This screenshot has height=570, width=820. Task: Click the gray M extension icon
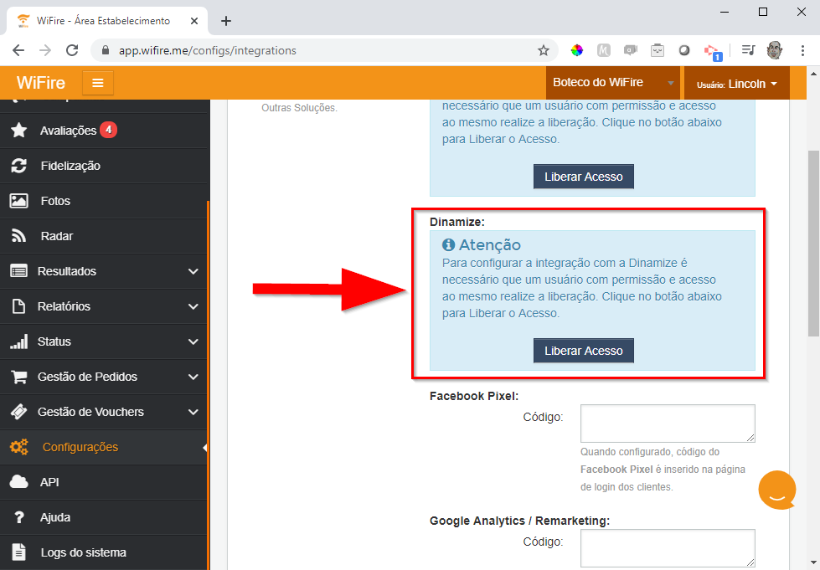point(604,51)
